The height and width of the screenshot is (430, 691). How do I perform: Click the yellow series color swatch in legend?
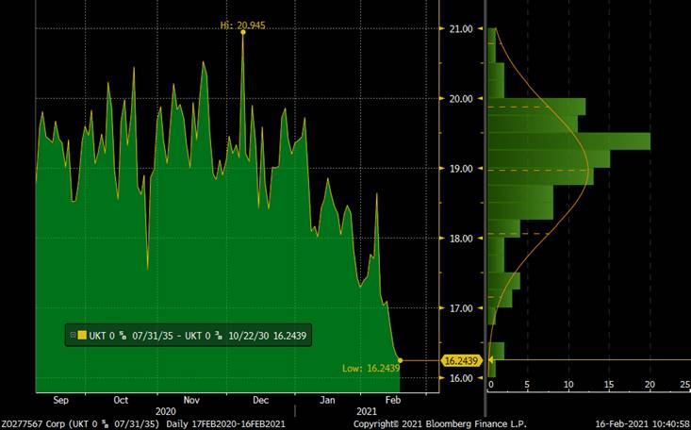click(82, 335)
